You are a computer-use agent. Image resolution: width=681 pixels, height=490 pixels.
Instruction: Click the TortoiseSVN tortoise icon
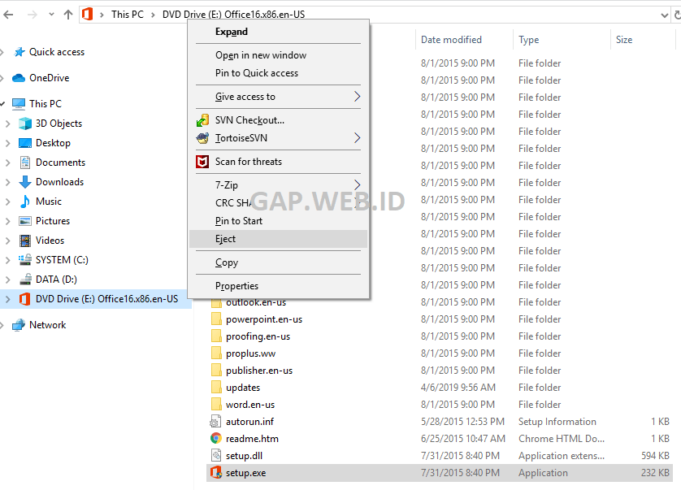tap(202, 138)
